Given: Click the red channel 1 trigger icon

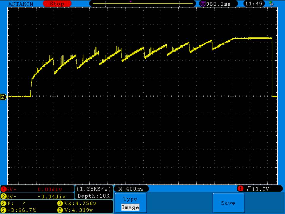Looking at the screenshot, I should [240, 189].
